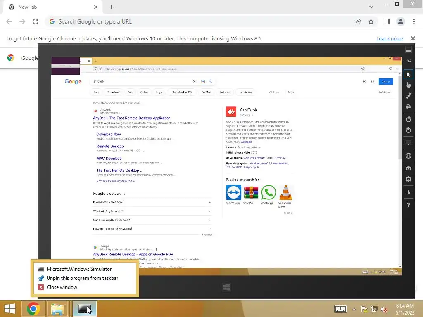
Task: Reload page in Chrome toolbar
Action: click(36, 21)
